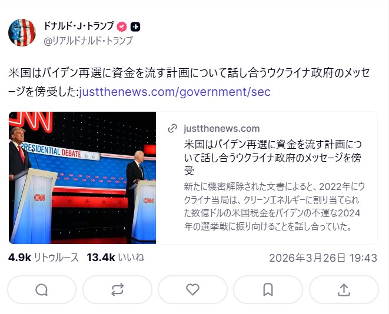Click the chain link icon in preview card
The image size is (389, 314).
172,128
